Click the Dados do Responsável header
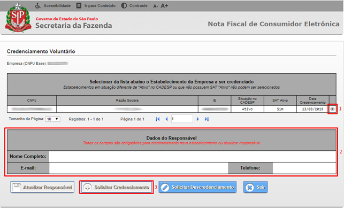 (x=171, y=138)
